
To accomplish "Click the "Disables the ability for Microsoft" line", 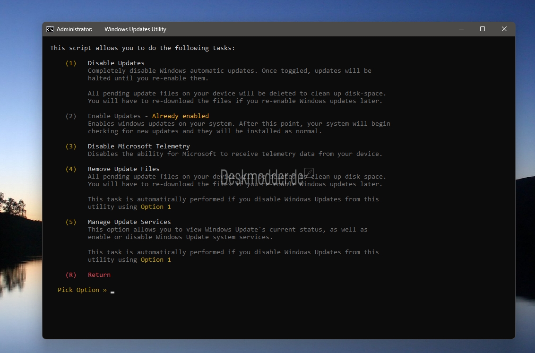I will click(x=235, y=154).
